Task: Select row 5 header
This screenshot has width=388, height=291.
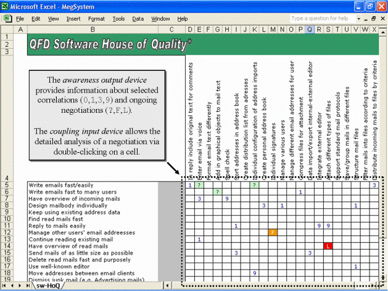Action: click(7, 185)
